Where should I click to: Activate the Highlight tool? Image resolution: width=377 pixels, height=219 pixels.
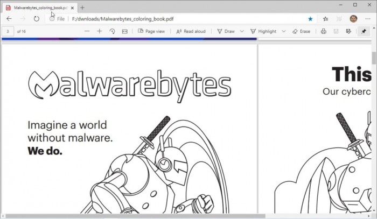263,31
